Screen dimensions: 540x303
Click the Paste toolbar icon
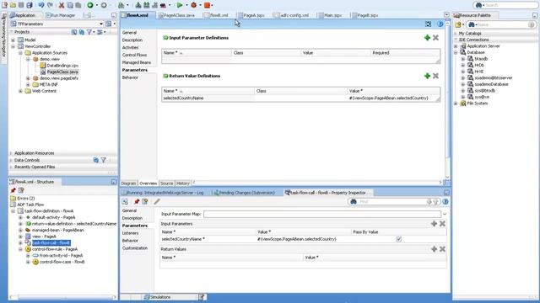coord(78,5)
